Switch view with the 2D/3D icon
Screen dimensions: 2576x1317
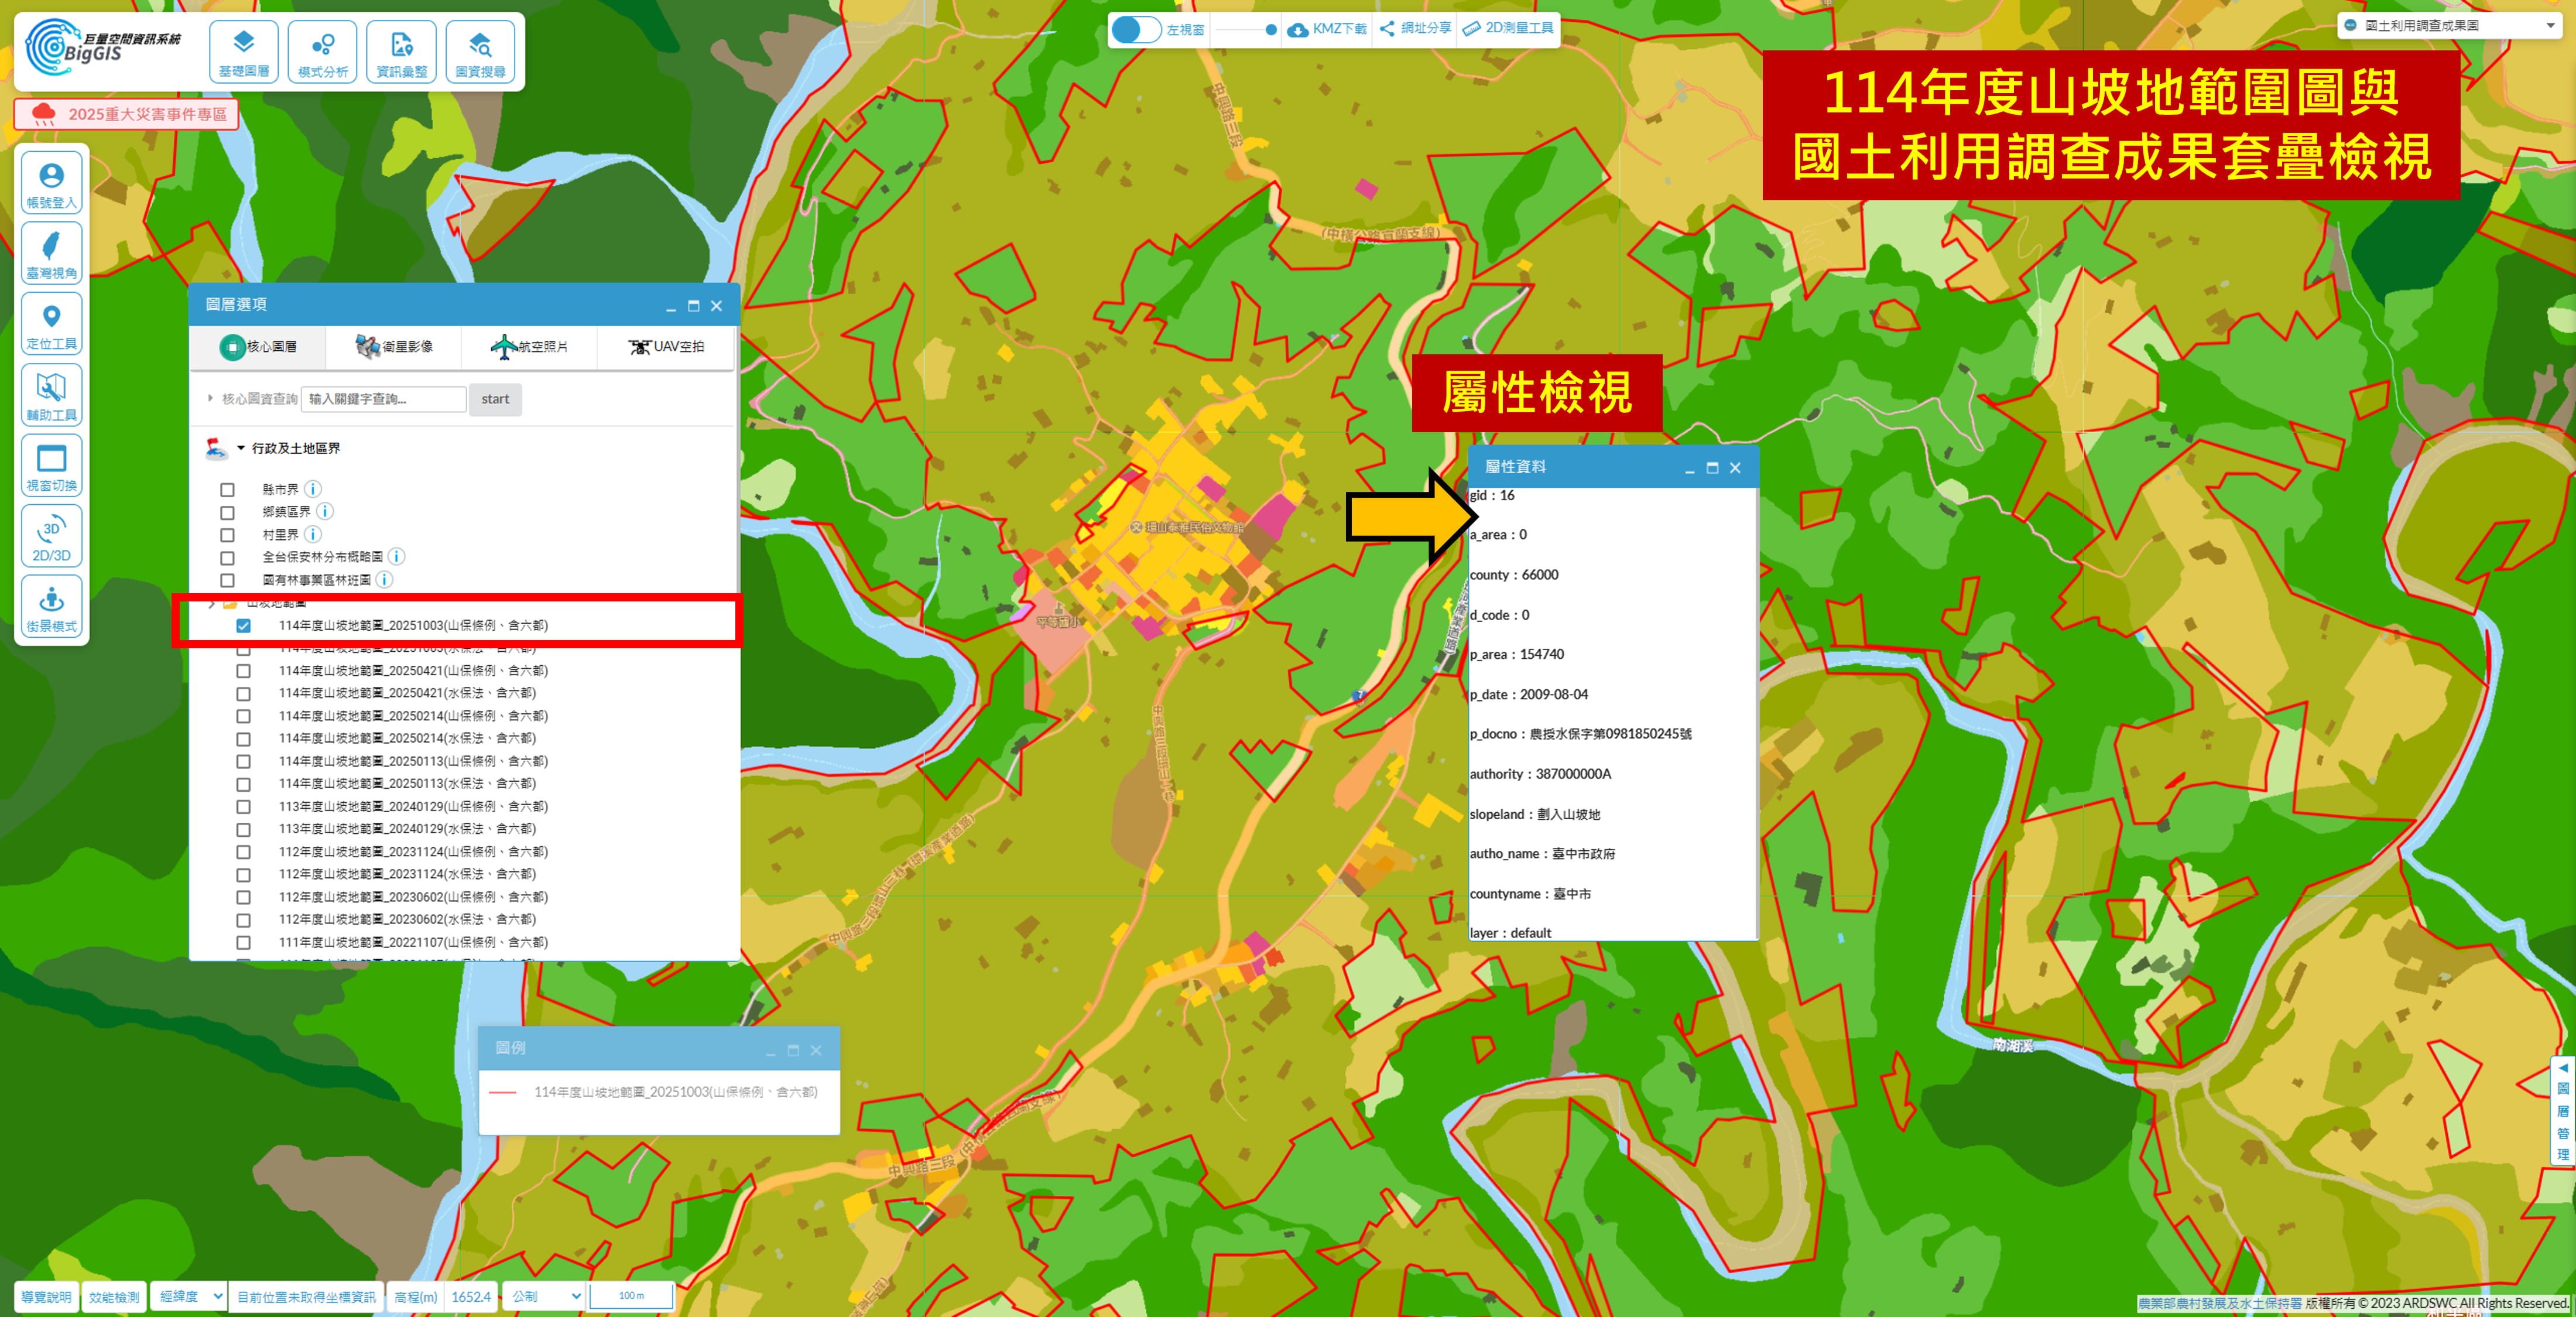(x=51, y=538)
